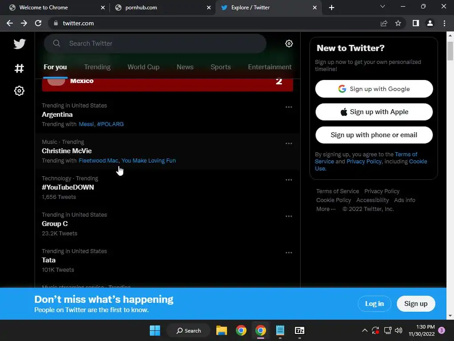Viewport: 454px width, 341px height.
Task: Click Sign up with Apple button
Action: [x=374, y=112]
